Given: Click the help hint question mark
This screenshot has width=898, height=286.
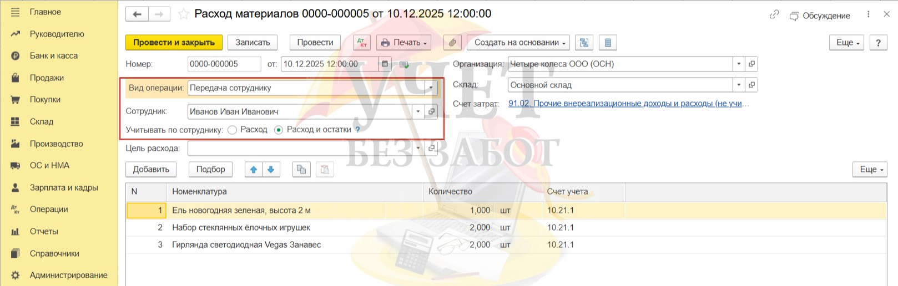Looking at the screenshot, I should pos(357,130).
